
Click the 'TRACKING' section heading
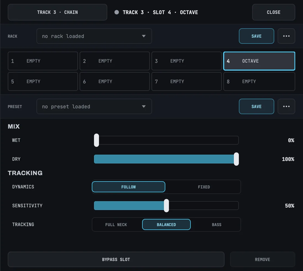pos(25,173)
